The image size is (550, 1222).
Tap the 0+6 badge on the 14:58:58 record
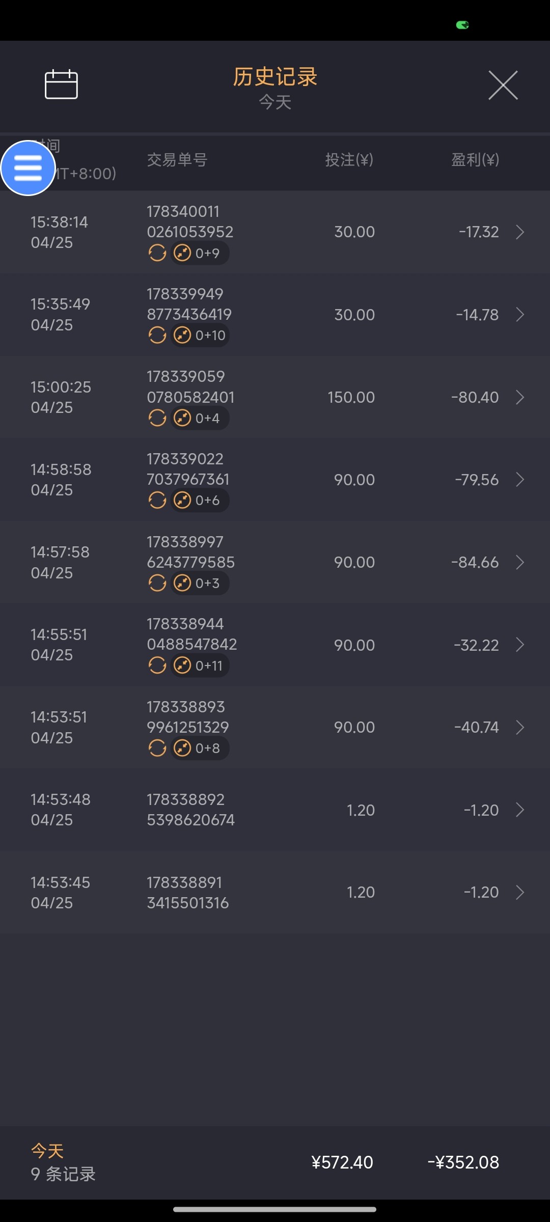[x=200, y=501]
